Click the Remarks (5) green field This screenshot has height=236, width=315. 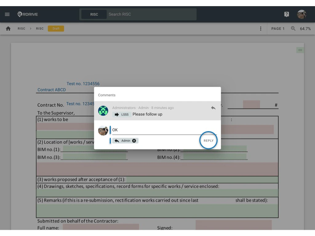click(x=157, y=211)
